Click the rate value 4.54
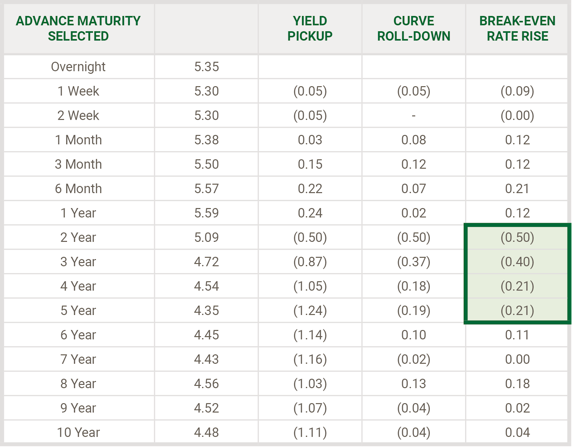 [207, 286]
